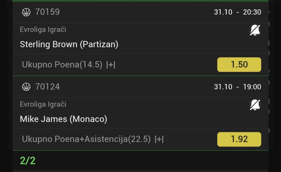Open the Sterling Brown (Partizan) selection
281x172 pixels.
click(69, 44)
